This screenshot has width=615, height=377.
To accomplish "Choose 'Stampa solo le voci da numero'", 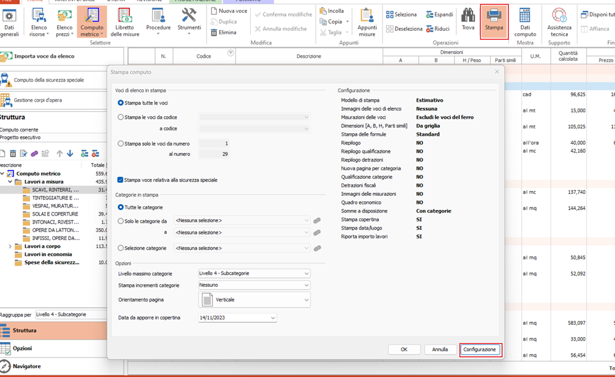I will point(121,144).
